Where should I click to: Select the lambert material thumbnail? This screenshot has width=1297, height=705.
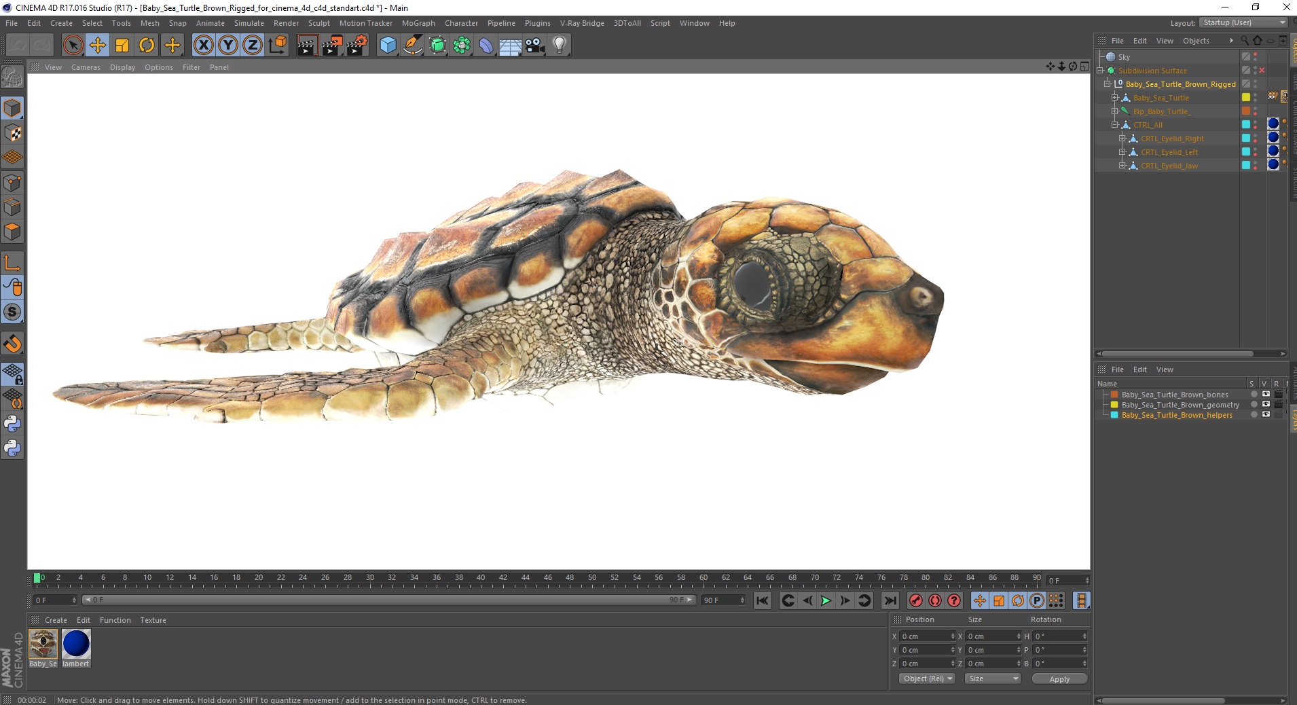(x=76, y=644)
